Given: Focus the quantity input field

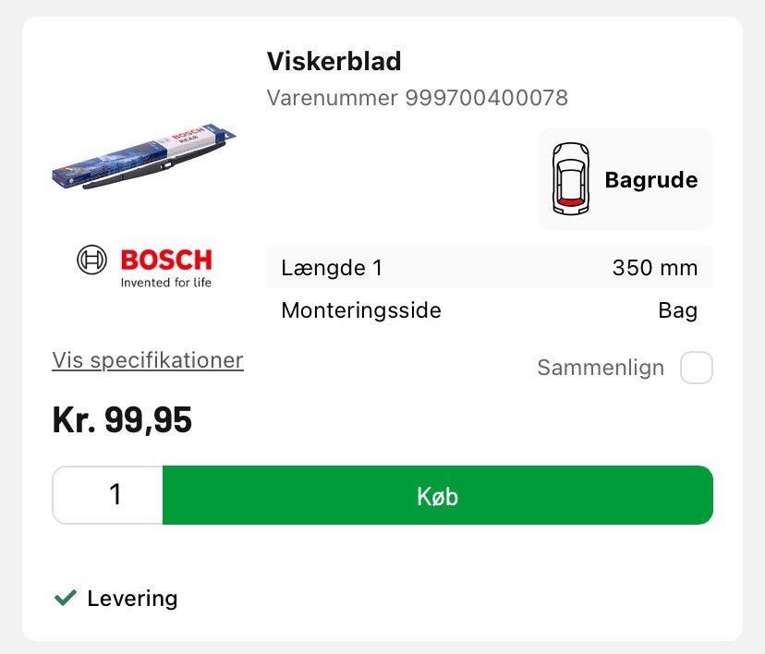Looking at the screenshot, I should coord(108,495).
